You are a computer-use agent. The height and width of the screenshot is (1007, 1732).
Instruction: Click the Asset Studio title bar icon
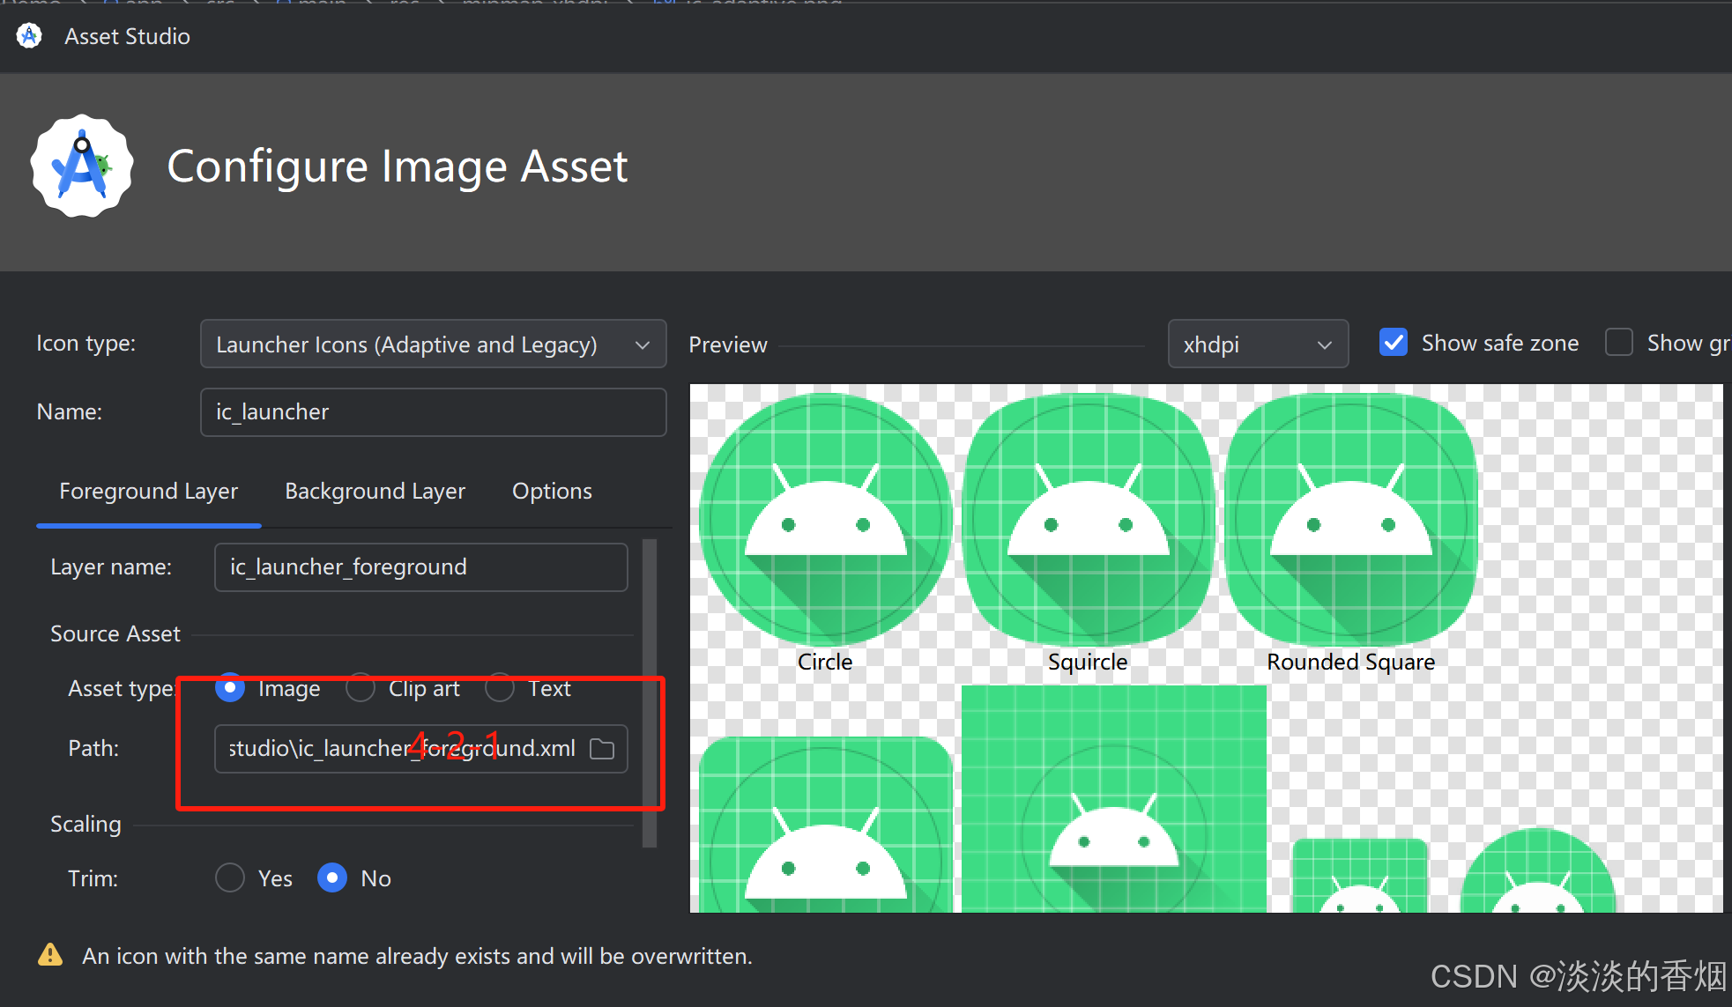(29, 36)
